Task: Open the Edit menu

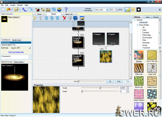Action: 7,5
